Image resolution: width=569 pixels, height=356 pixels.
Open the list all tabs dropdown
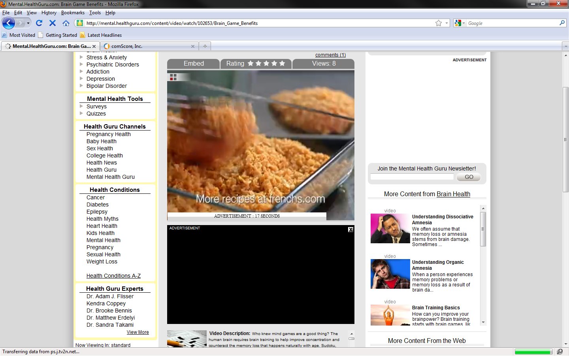[565, 46]
